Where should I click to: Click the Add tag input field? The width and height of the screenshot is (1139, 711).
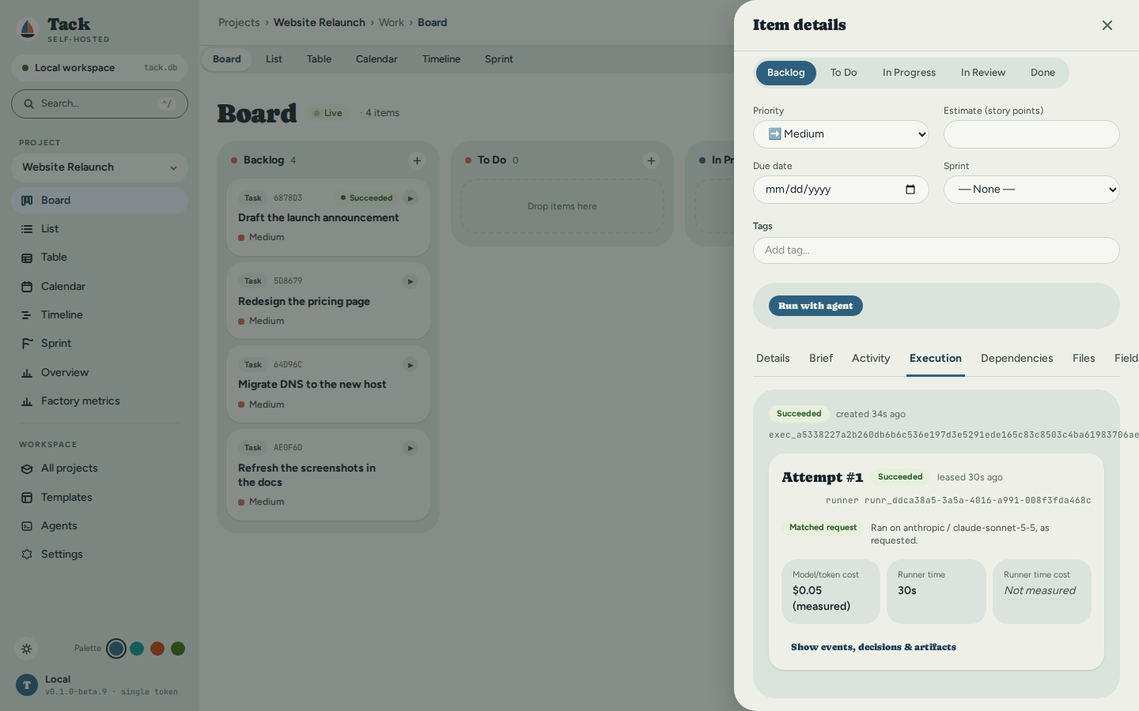click(937, 250)
